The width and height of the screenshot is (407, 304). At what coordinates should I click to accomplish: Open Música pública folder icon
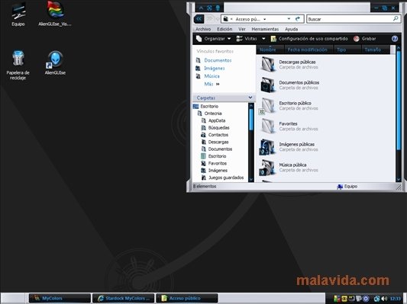pos(267,168)
